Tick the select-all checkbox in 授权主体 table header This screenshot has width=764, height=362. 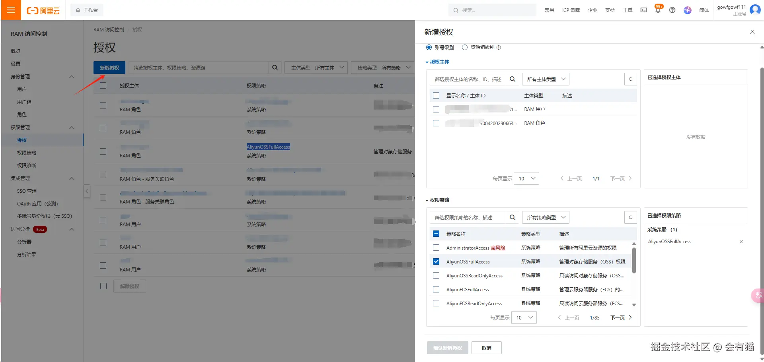click(436, 95)
